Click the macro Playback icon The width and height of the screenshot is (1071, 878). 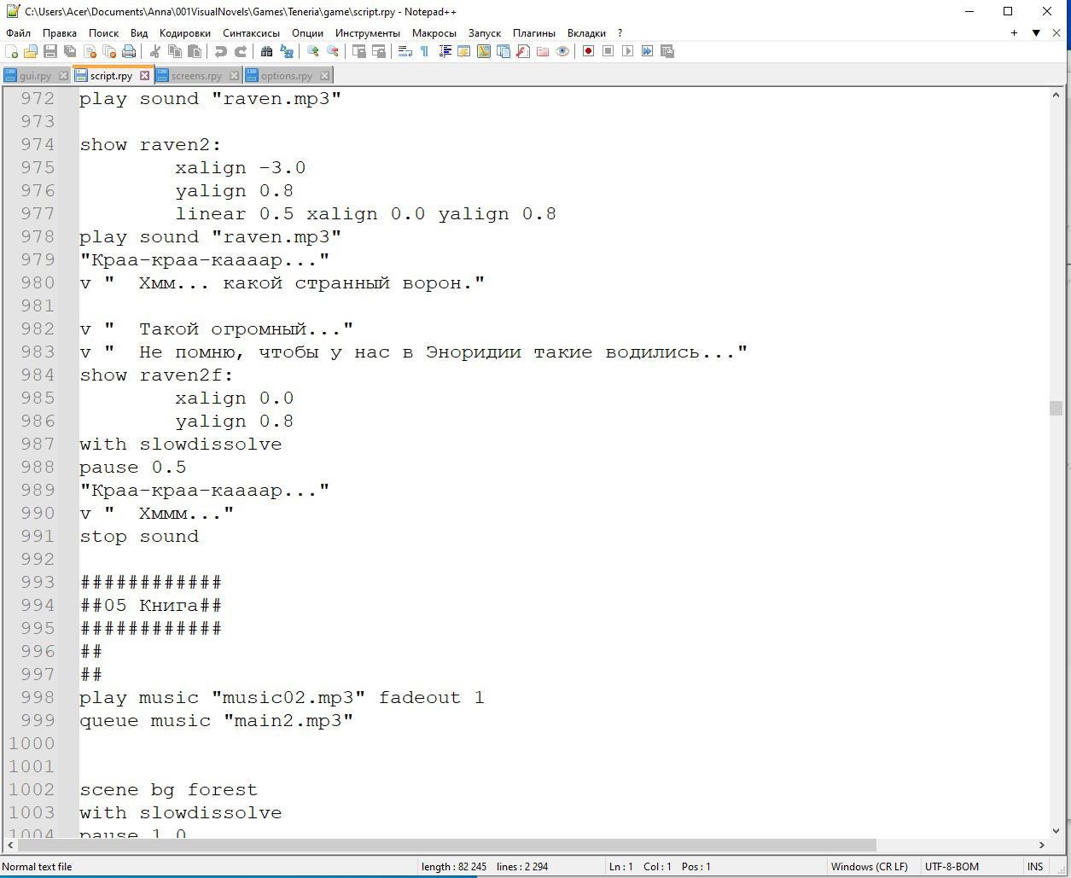click(627, 51)
